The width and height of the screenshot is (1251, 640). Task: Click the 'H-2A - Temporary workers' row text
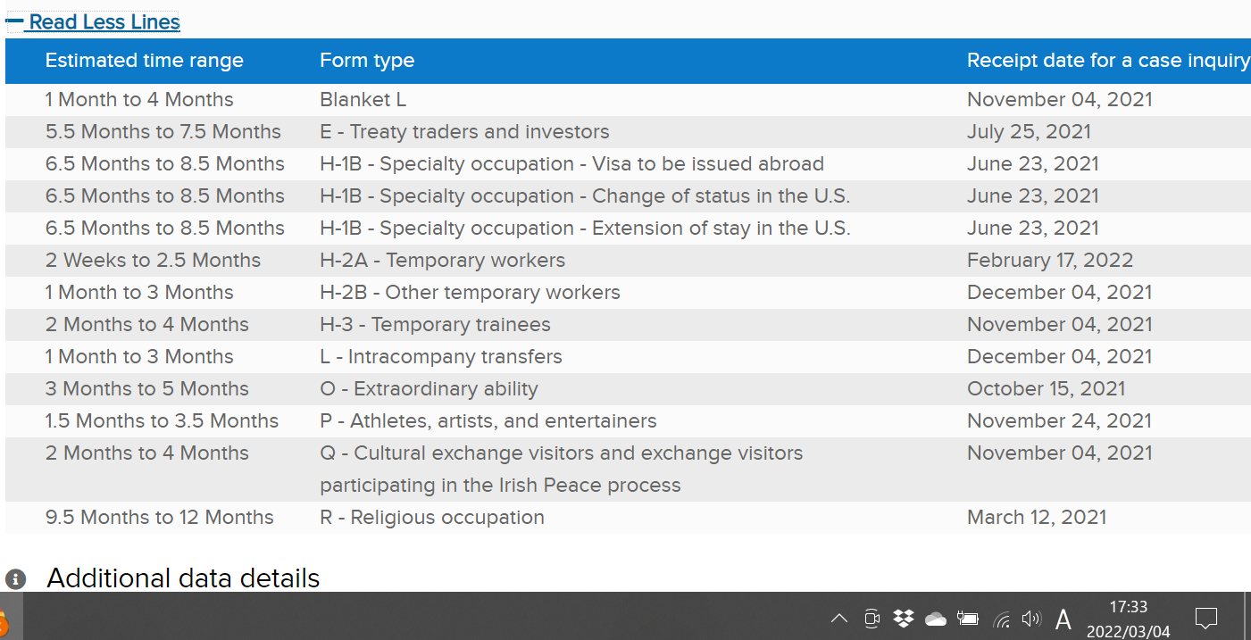pos(442,261)
